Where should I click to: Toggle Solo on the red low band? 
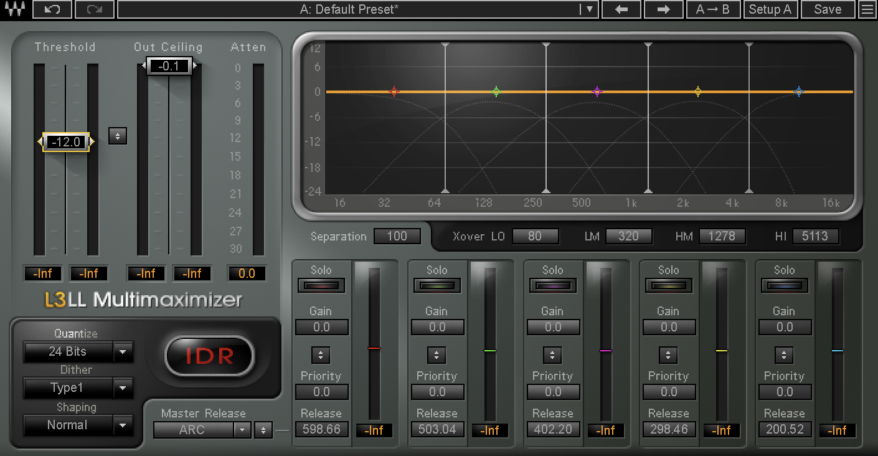coord(321,285)
